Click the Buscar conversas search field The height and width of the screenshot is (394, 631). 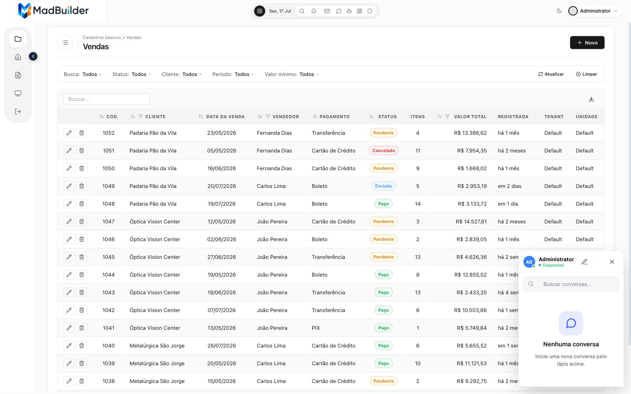(x=571, y=284)
